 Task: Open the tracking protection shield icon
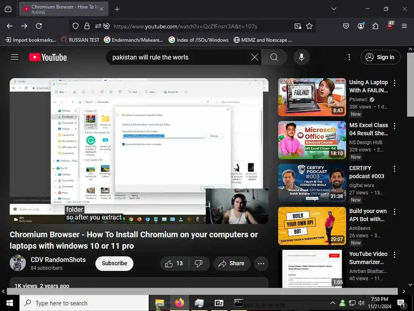[76, 26]
